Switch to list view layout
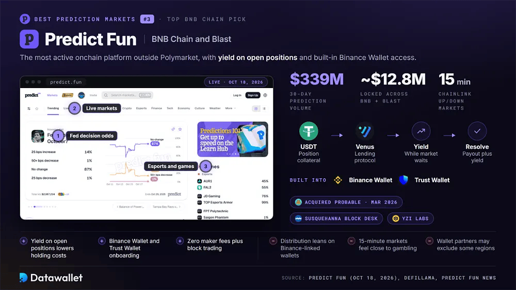This screenshot has width=516, height=290. 264,108
